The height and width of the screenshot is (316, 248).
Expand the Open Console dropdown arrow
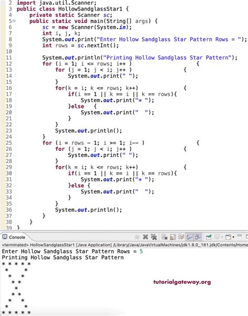[233, 237]
